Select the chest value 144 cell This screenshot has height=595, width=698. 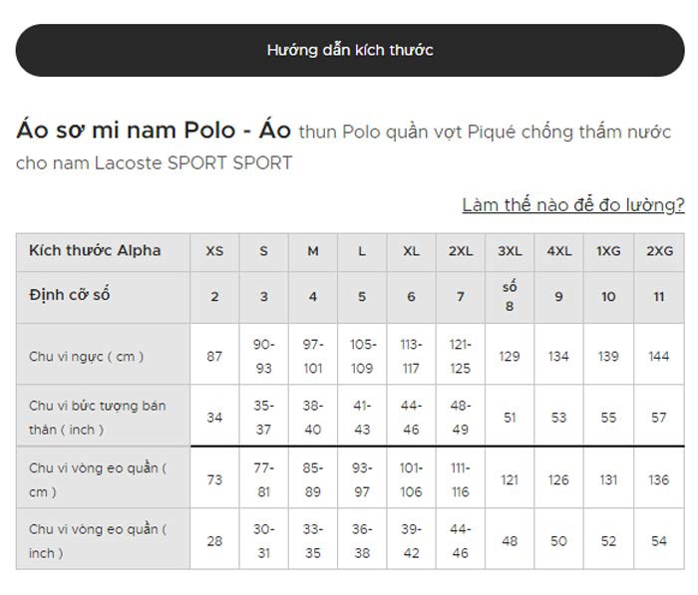click(658, 356)
